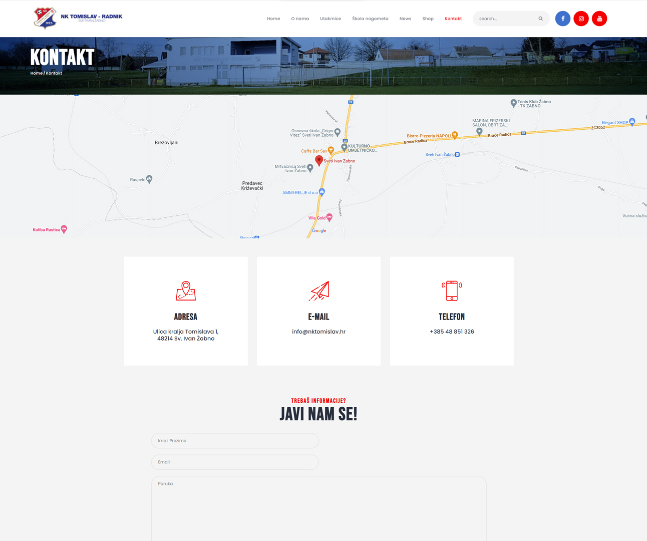Open the Instagram social icon
The width and height of the screenshot is (647, 541).
coord(581,19)
